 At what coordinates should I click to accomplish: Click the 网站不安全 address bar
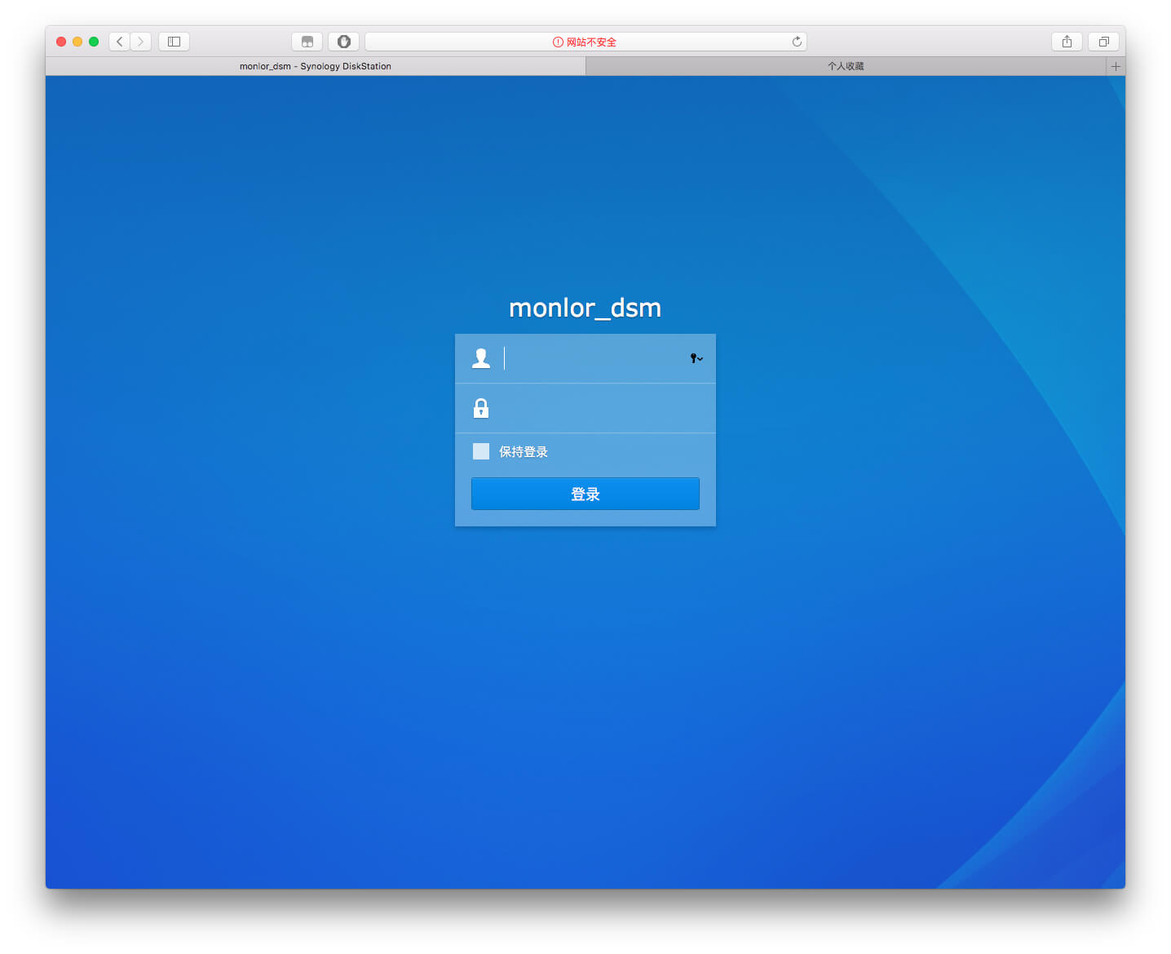click(x=585, y=42)
